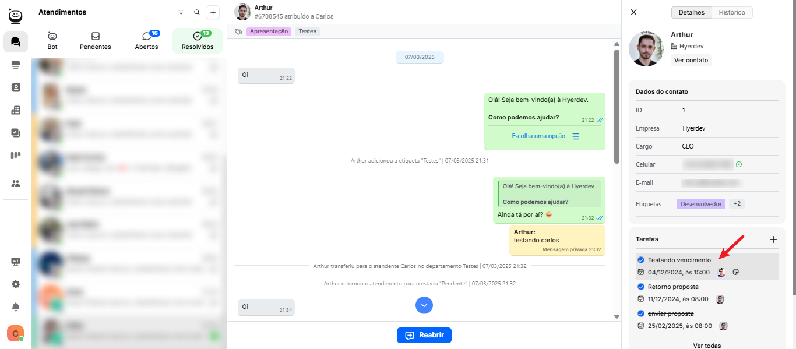
Task: Click the team members icon in sidebar
Action: tap(16, 184)
